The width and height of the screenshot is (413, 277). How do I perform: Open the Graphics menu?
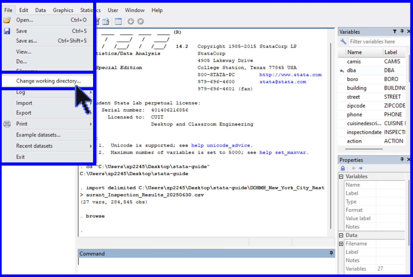pos(63,10)
